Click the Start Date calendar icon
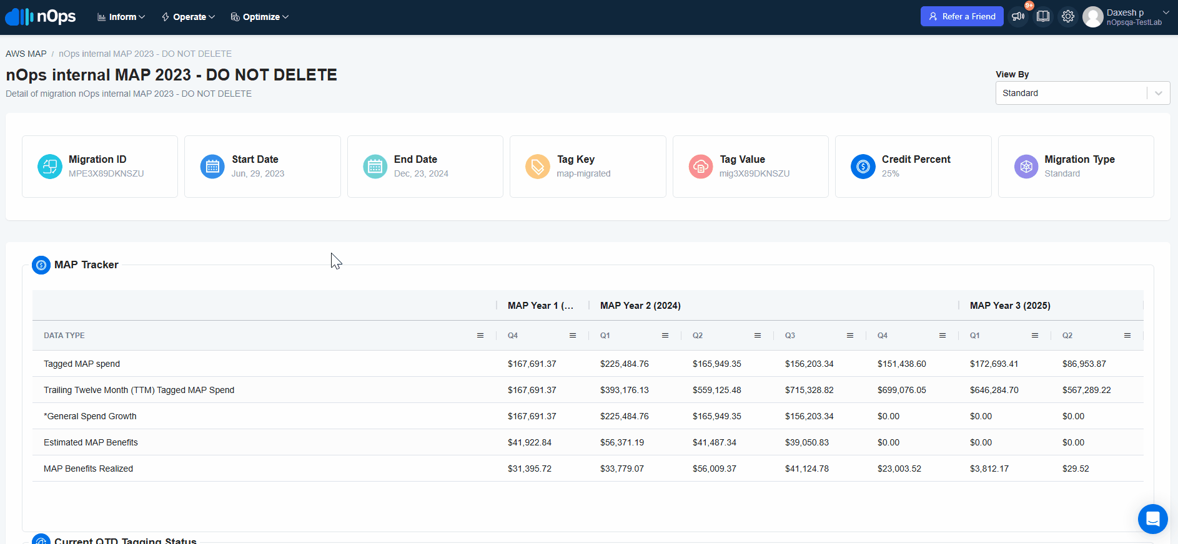Screen dimensions: 1178x544 (x=212, y=167)
